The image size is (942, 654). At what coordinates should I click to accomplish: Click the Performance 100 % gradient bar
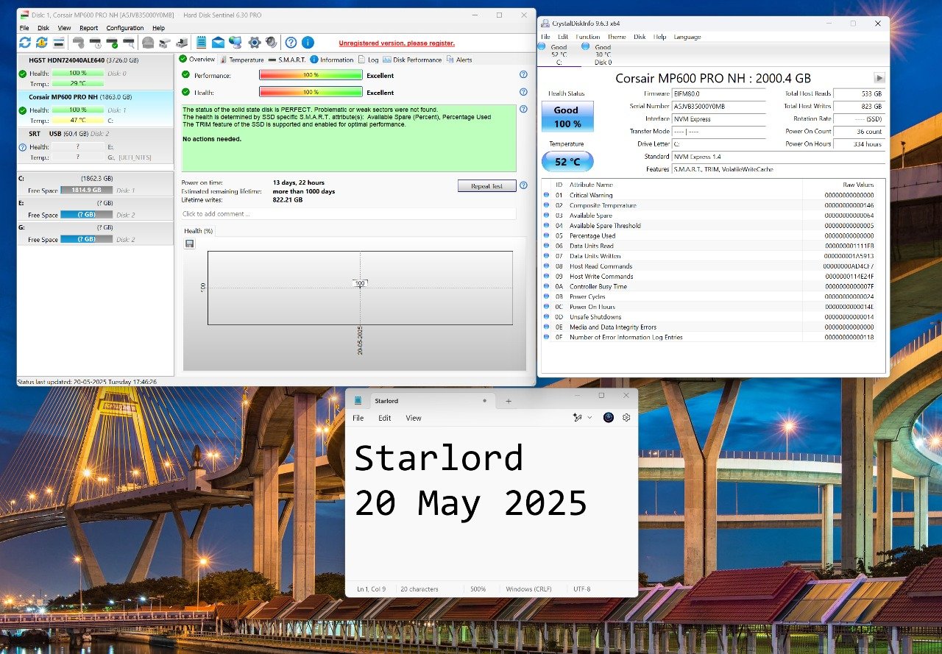311,75
